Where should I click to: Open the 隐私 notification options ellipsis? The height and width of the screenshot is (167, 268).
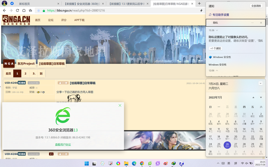252,23
